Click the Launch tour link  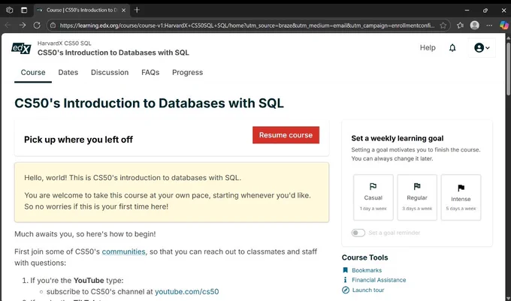(x=368, y=290)
